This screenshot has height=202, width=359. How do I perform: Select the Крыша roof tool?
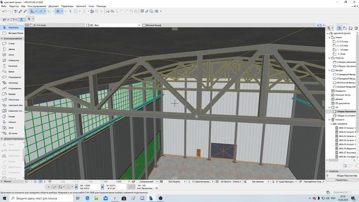[x=12, y=94]
